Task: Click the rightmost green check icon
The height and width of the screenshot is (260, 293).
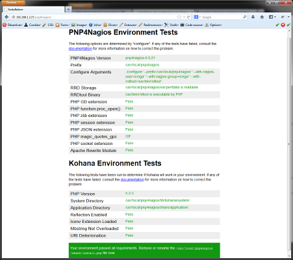Action: [x=288, y=25]
